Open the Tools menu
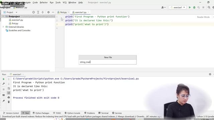 click(x=58, y=2)
